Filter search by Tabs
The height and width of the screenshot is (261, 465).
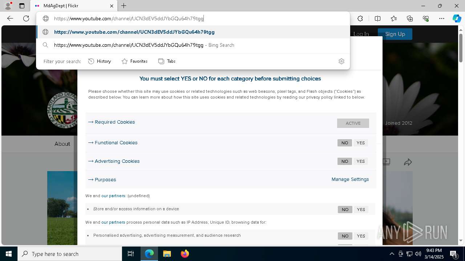pos(167,61)
